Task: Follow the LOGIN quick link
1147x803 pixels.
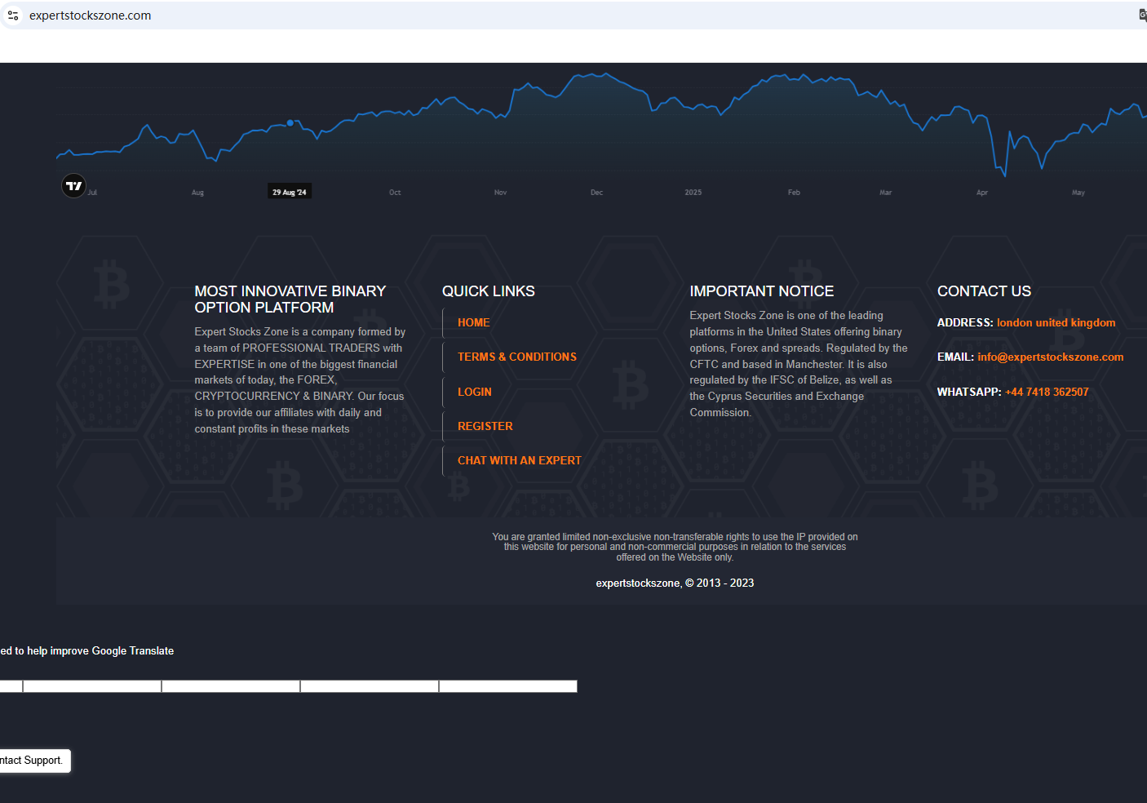Action: [475, 393]
